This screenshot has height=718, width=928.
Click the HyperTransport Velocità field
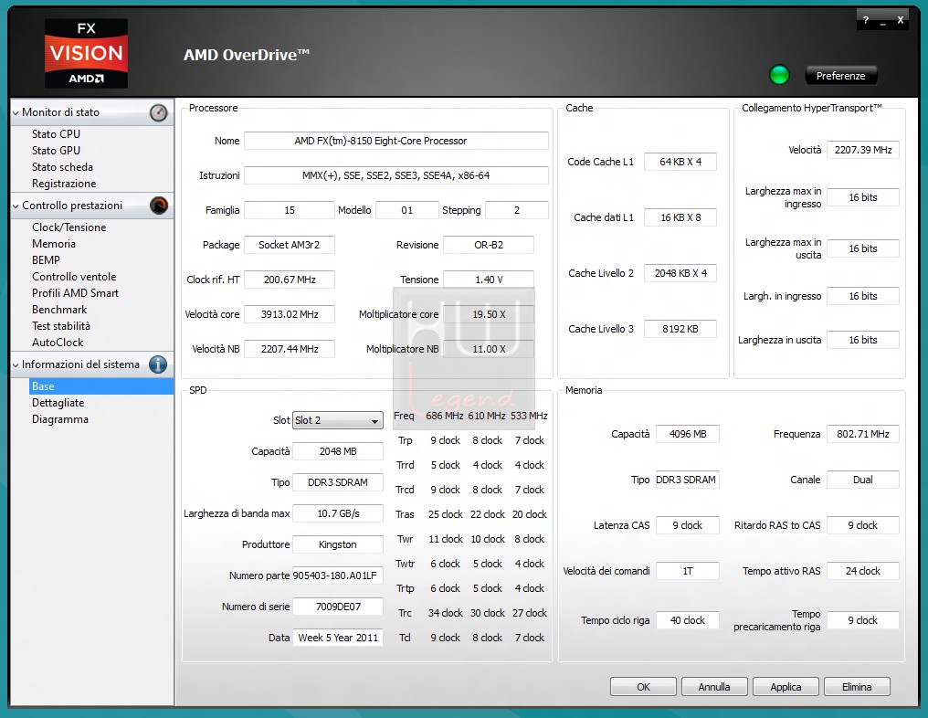pyautogui.click(x=863, y=150)
